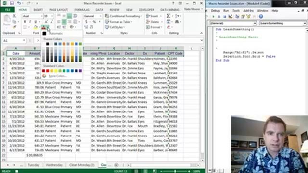Click the column L header

tap(192, 49)
